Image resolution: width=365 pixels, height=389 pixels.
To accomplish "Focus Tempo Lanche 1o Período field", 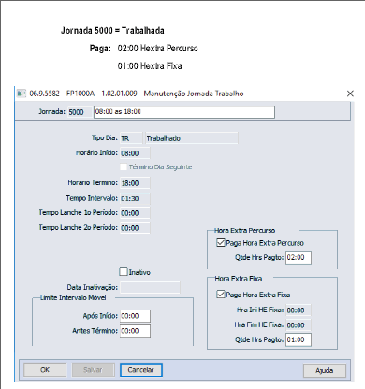I will [x=135, y=213].
